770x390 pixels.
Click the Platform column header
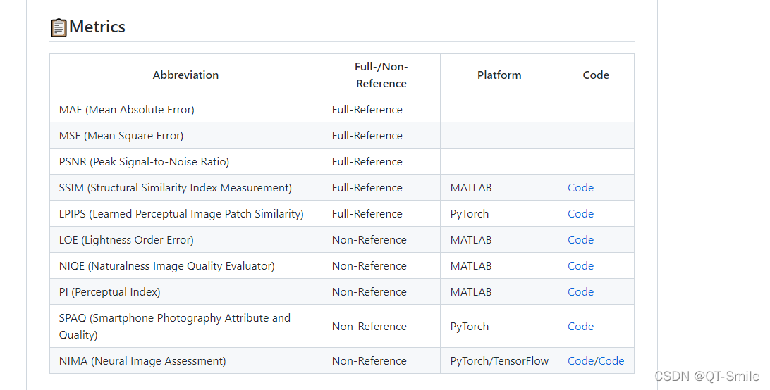coord(499,75)
